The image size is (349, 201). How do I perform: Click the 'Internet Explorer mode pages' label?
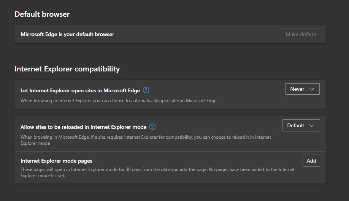[56, 161]
